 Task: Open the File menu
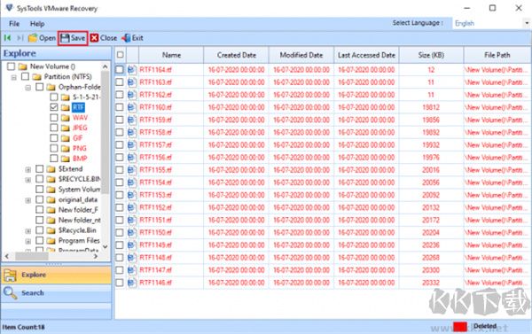pos(14,24)
